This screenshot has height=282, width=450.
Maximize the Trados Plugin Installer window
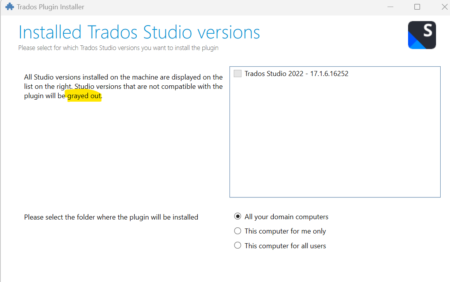(417, 7)
